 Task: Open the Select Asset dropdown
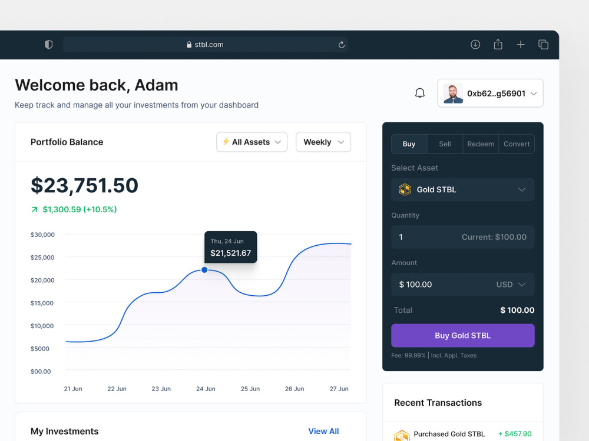pyautogui.click(x=462, y=189)
